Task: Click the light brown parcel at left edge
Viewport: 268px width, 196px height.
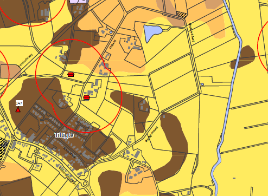Action: click(10, 71)
